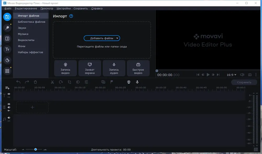The height and width of the screenshot is (154, 262).
Task: Open the Transitions panel icon
Action: (7, 39)
